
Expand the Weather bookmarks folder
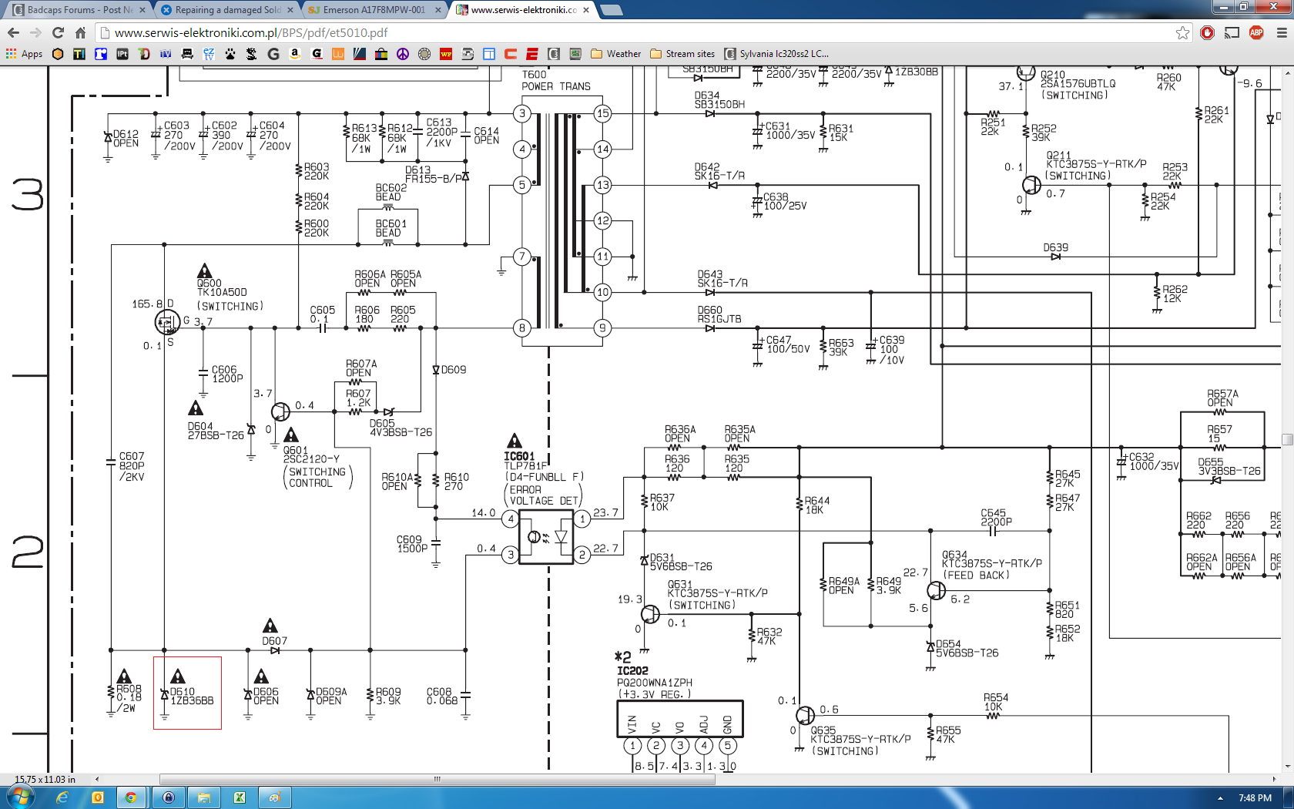(615, 54)
